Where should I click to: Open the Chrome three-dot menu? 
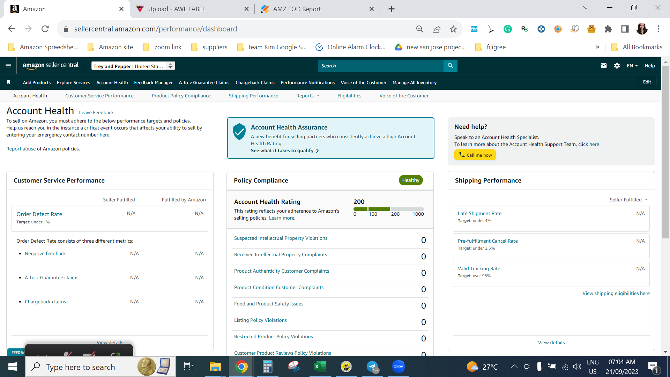point(658,29)
